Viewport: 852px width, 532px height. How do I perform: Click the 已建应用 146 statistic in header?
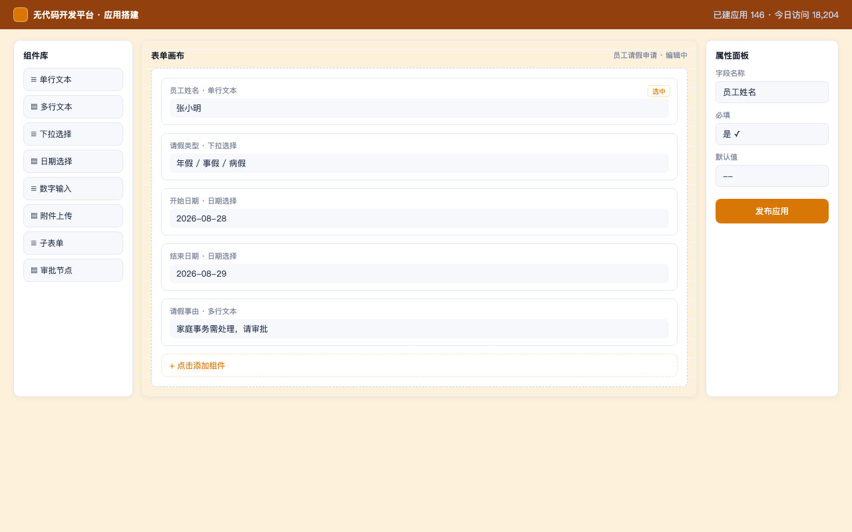(x=739, y=15)
